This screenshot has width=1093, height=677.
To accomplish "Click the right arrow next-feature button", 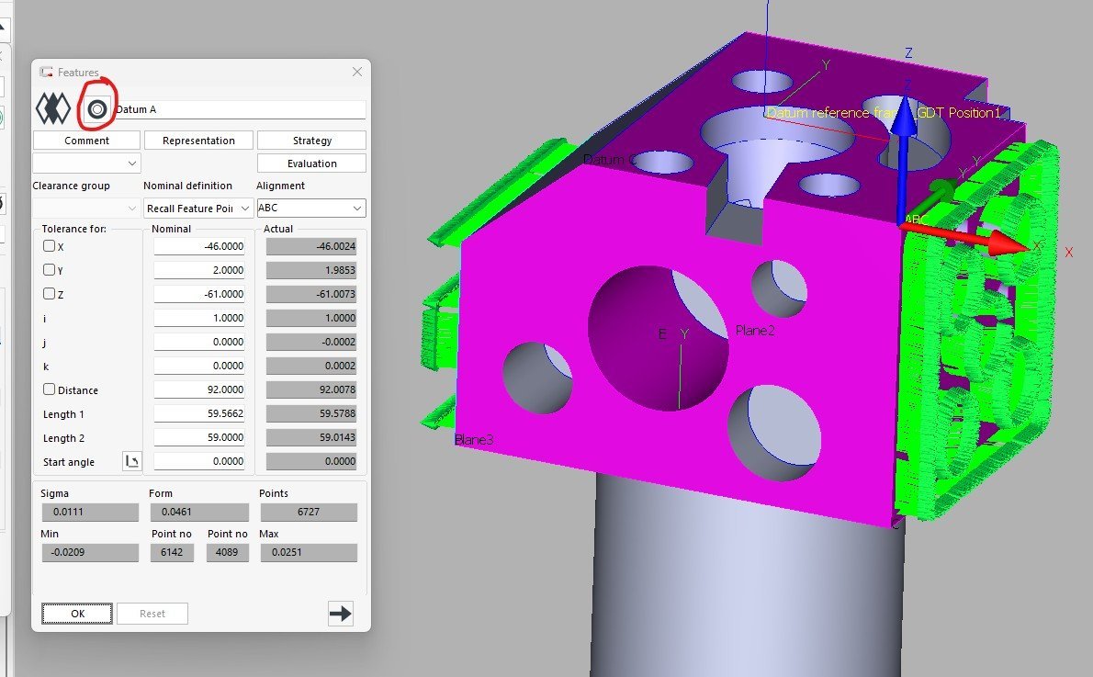I will click(x=340, y=614).
